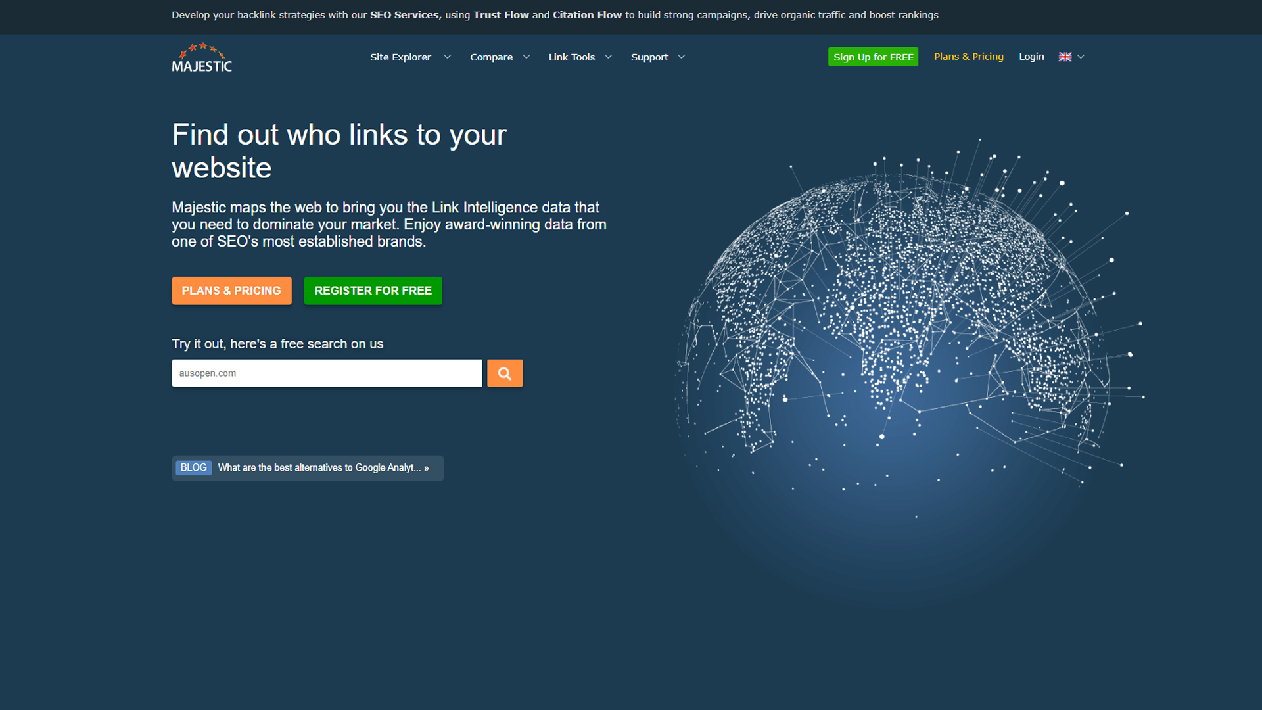Focus the free search domain field
The image size is (1262, 710).
(327, 373)
